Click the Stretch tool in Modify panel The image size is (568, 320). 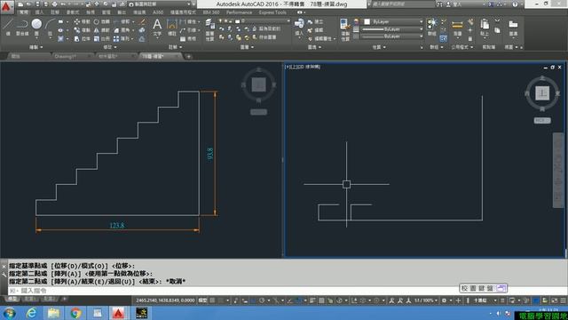pyautogui.click(x=83, y=39)
